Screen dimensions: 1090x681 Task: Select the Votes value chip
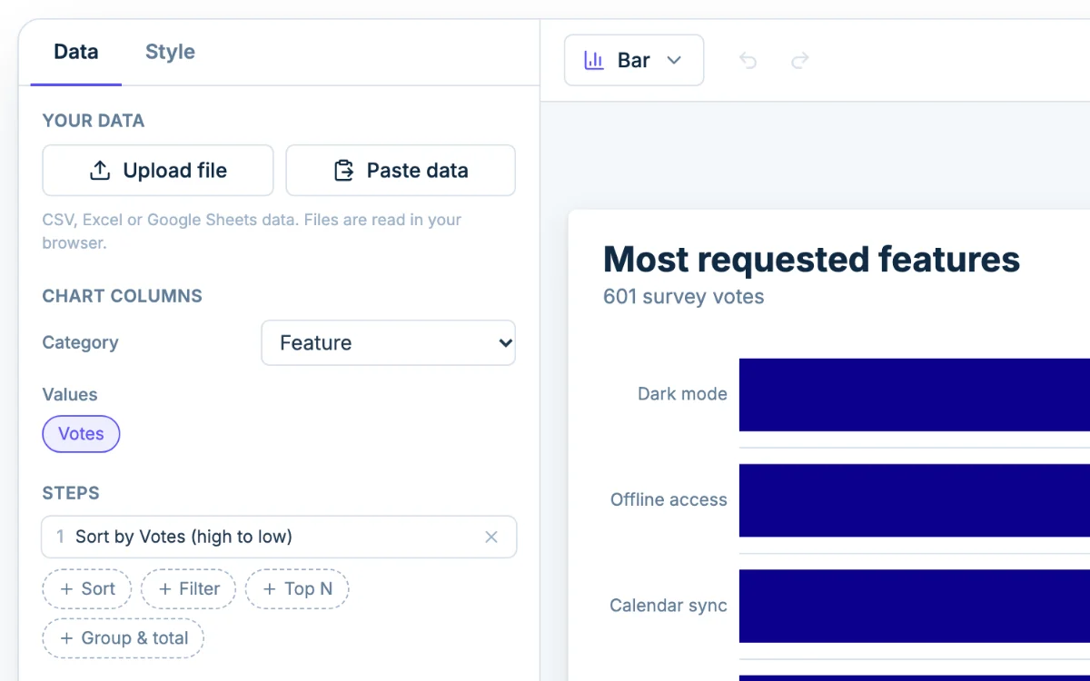[81, 433]
